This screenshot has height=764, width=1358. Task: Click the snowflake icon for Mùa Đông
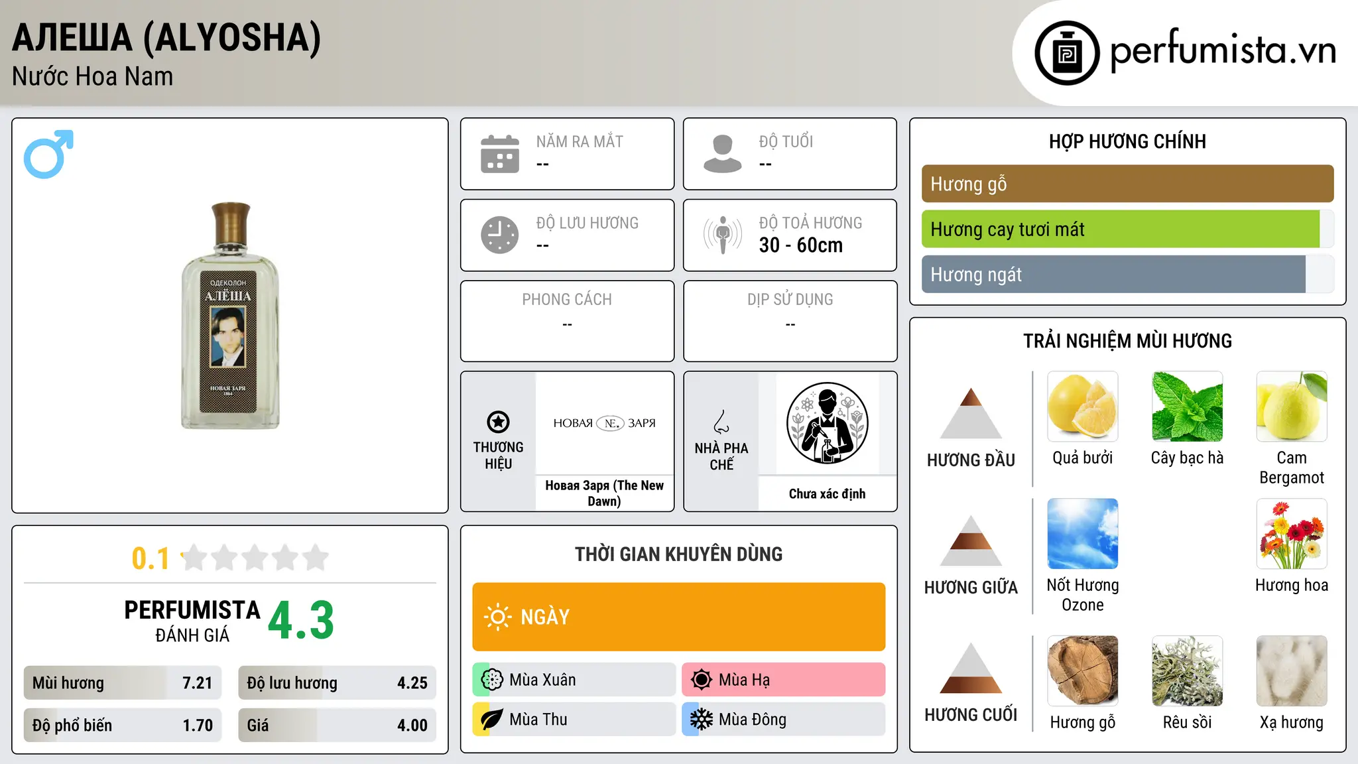(701, 720)
